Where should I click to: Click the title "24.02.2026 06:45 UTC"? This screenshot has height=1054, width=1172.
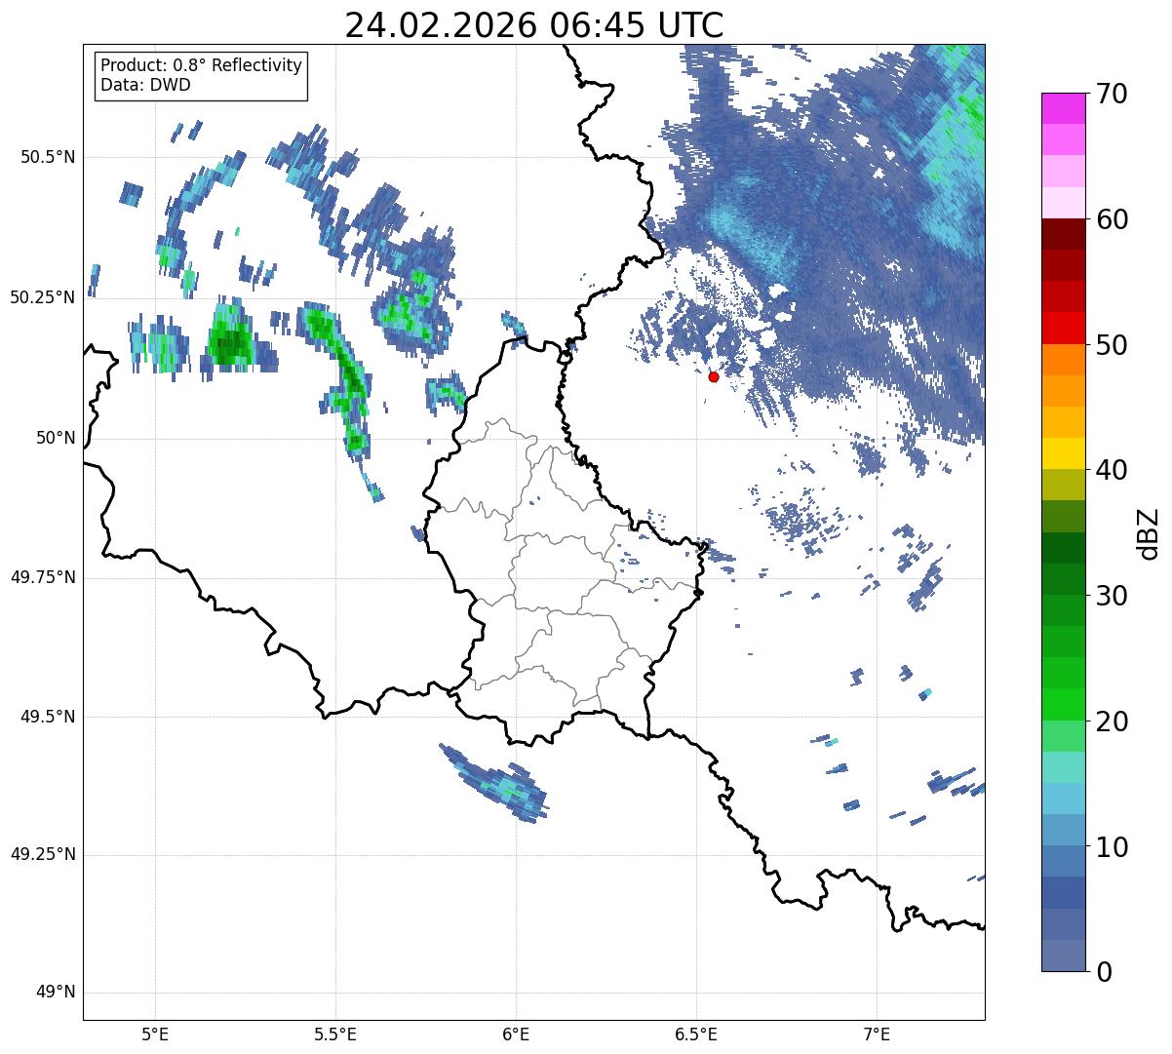pyautogui.click(x=534, y=25)
